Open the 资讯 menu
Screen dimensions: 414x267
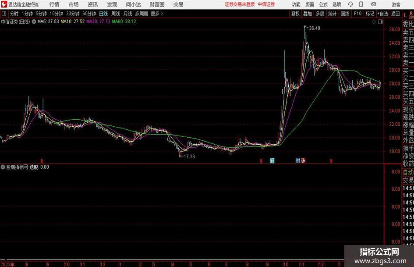[93, 4]
